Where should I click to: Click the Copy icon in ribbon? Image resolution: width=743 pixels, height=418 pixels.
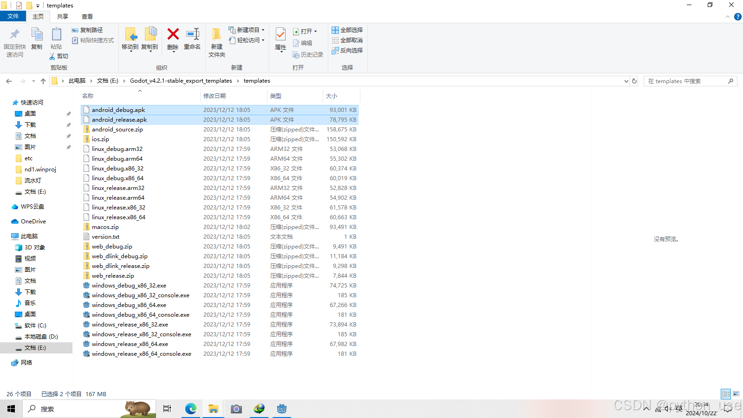(37, 34)
